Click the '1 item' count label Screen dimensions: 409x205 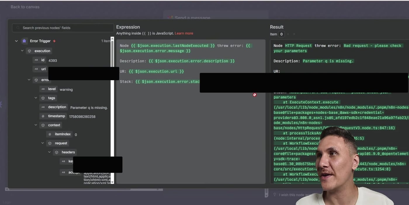[x=106, y=41]
